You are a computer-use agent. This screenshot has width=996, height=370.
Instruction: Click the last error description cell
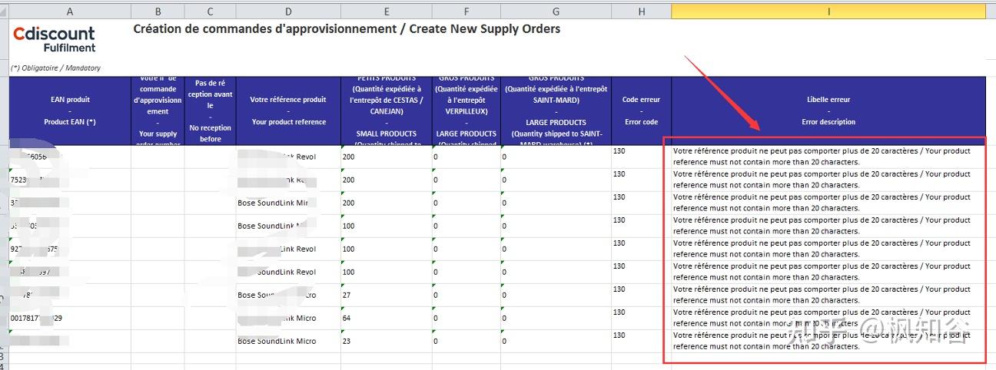click(828, 341)
